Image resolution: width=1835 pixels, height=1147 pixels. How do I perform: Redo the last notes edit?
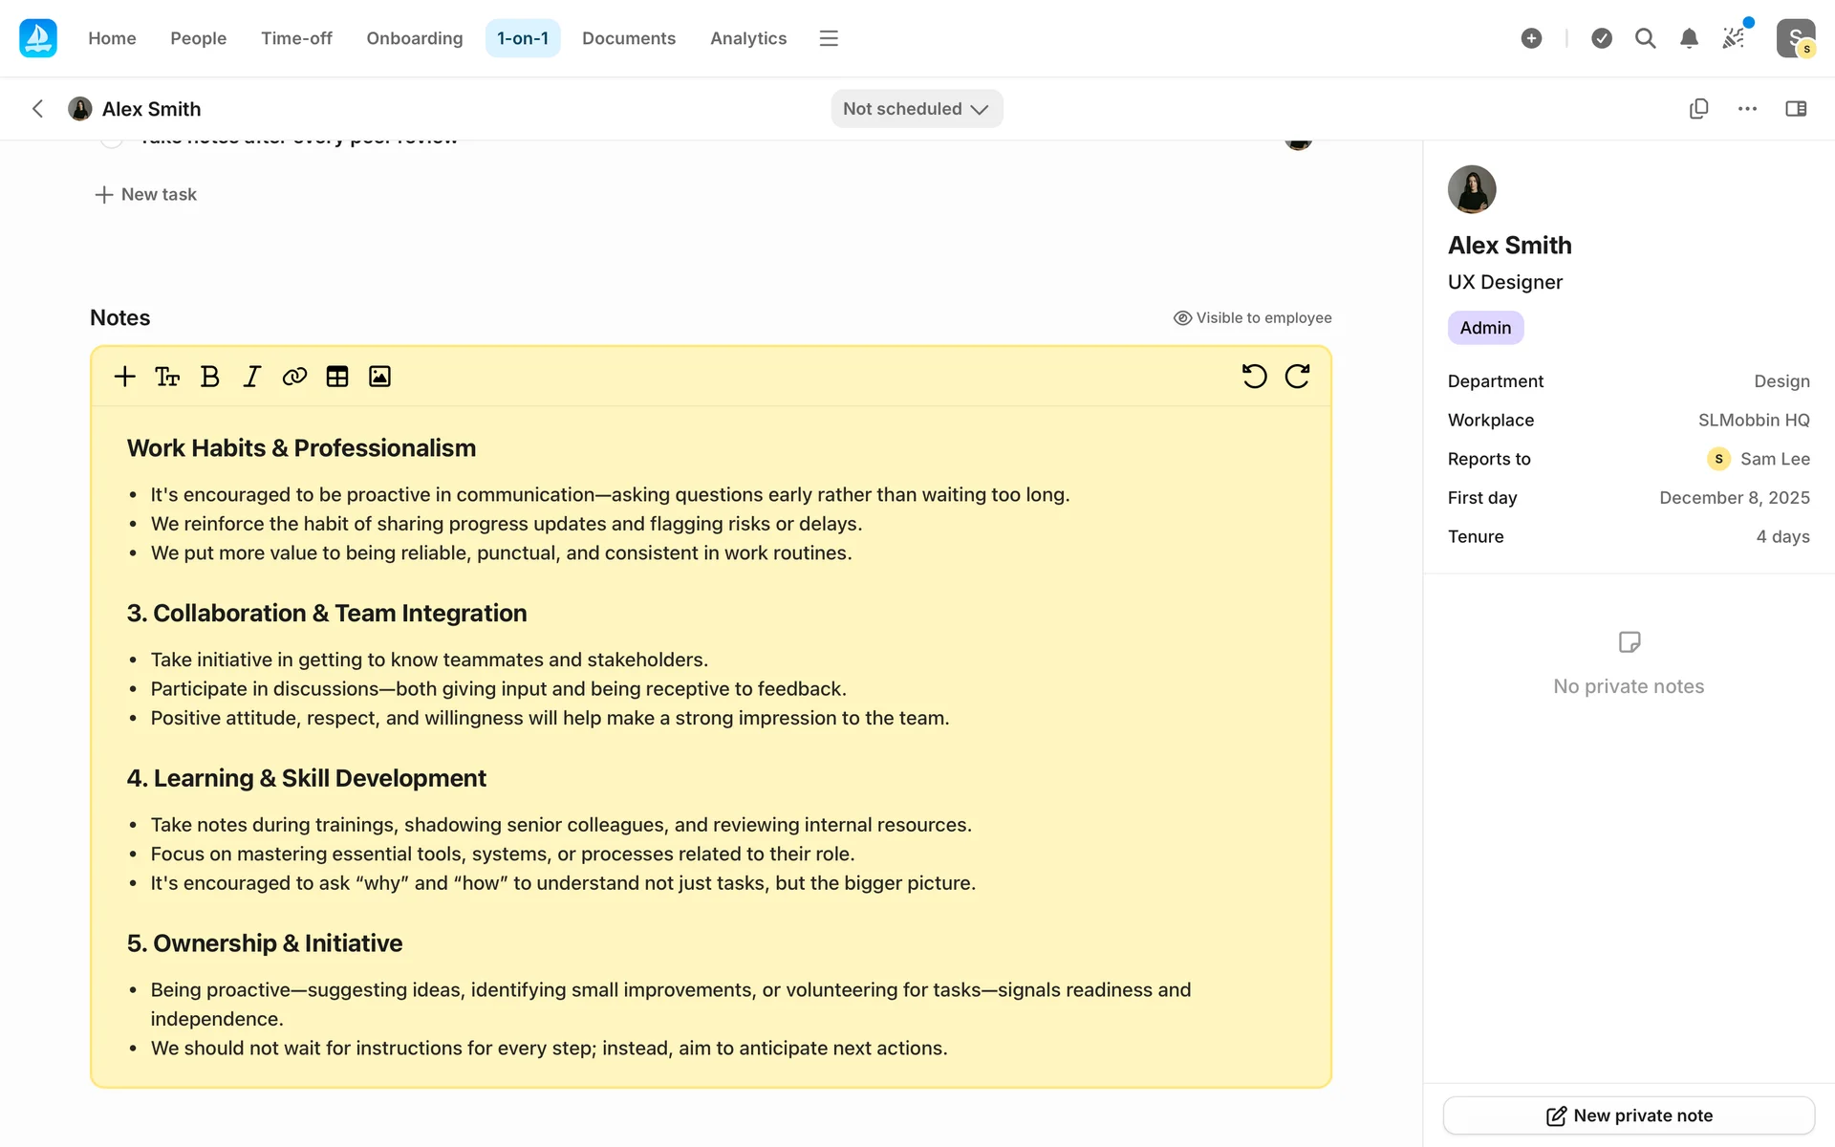(x=1297, y=377)
